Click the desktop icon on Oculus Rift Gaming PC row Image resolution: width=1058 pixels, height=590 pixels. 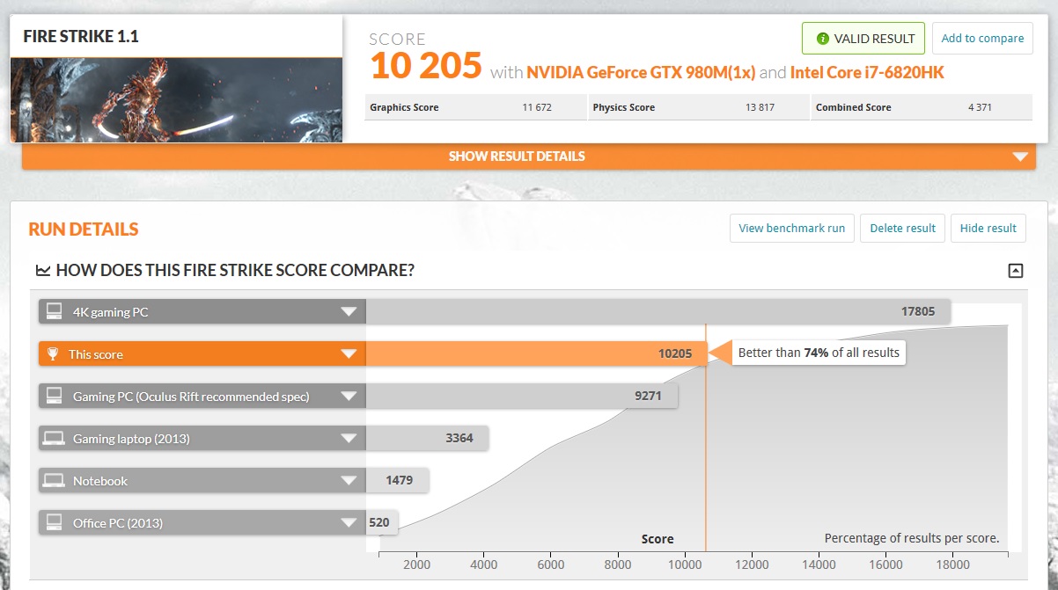point(55,396)
